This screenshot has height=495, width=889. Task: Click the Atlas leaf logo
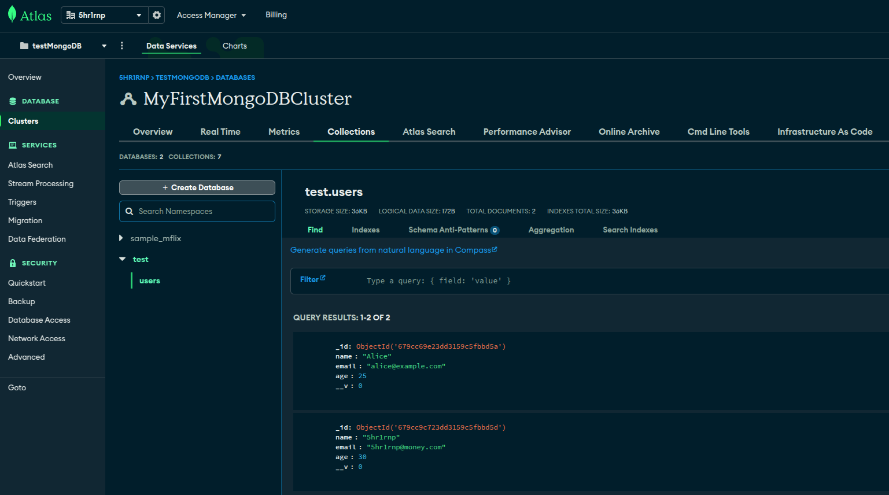(x=12, y=14)
